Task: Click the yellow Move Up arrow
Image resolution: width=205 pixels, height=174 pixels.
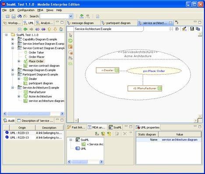Action: (x=49, y=29)
